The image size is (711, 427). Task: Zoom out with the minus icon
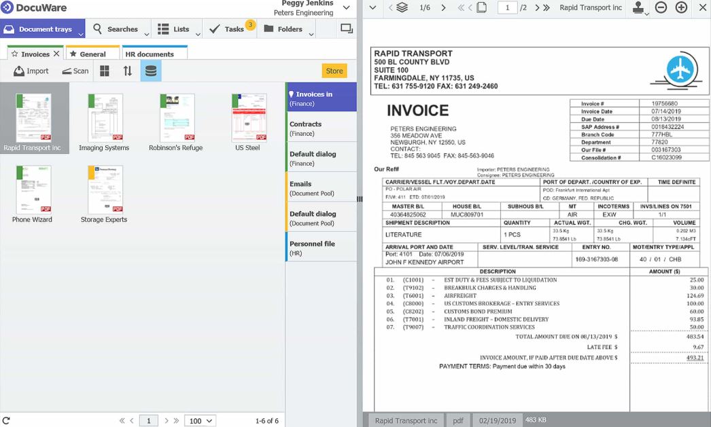(x=661, y=8)
